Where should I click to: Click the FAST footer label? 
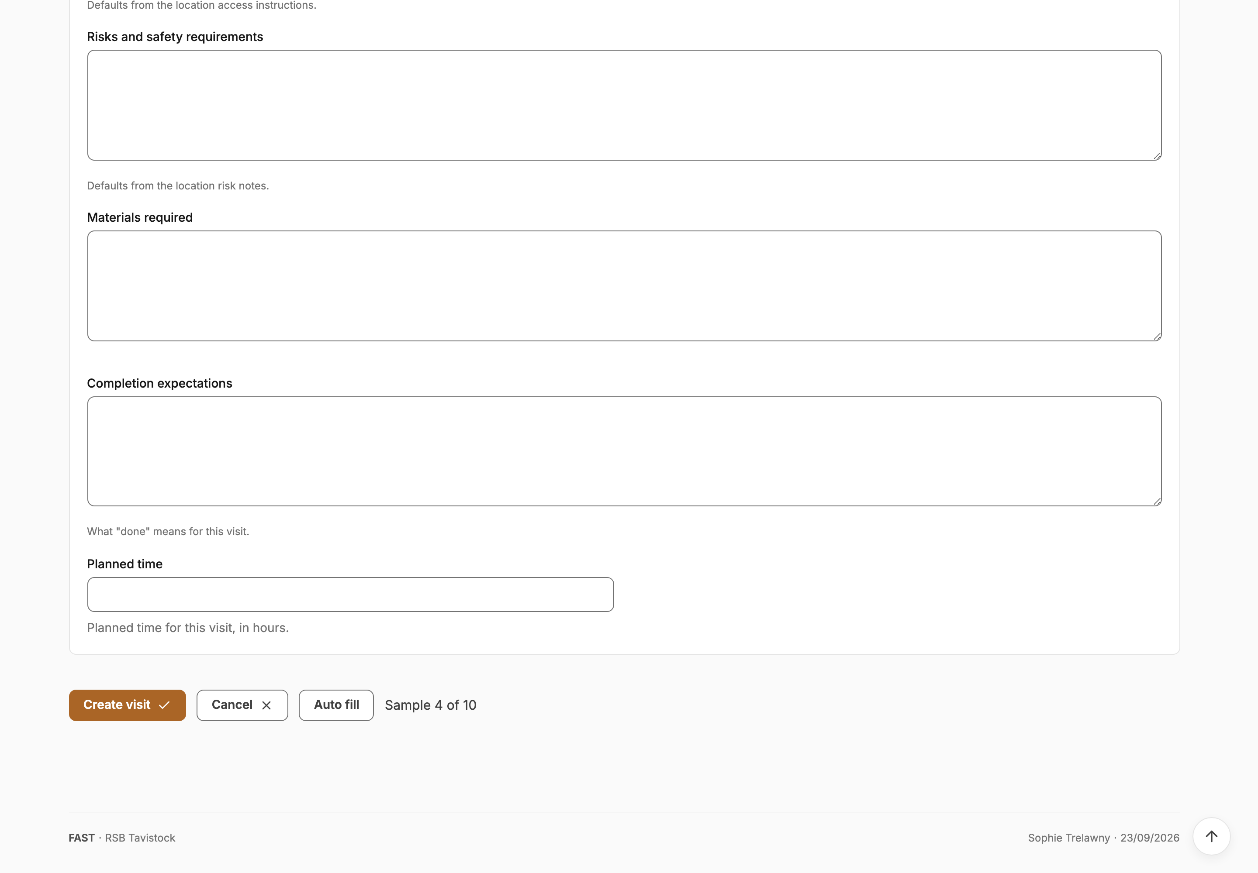click(x=82, y=838)
